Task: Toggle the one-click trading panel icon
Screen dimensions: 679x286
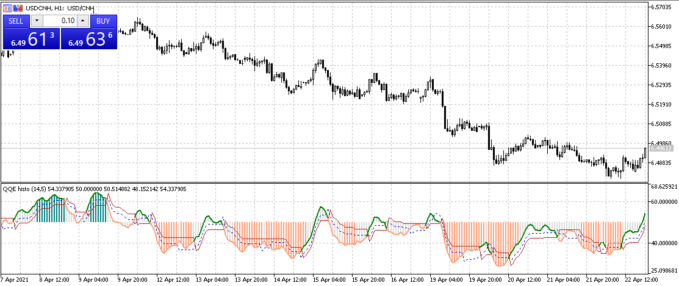Action: coord(7,7)
